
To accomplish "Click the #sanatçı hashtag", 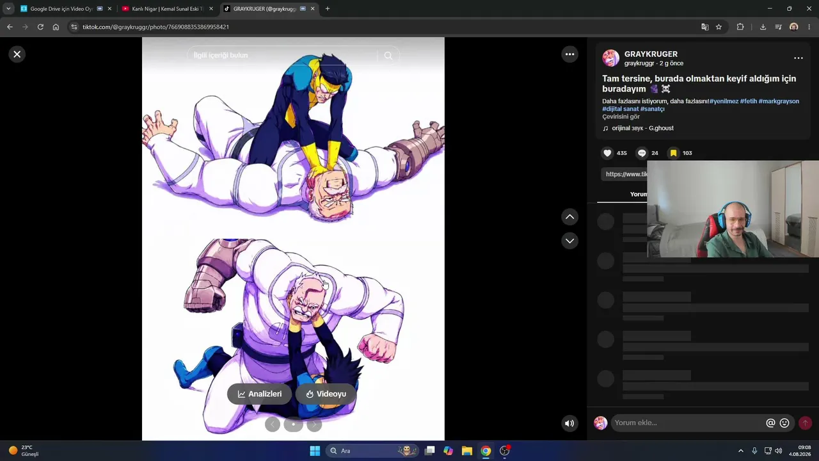I will (653, 109).
